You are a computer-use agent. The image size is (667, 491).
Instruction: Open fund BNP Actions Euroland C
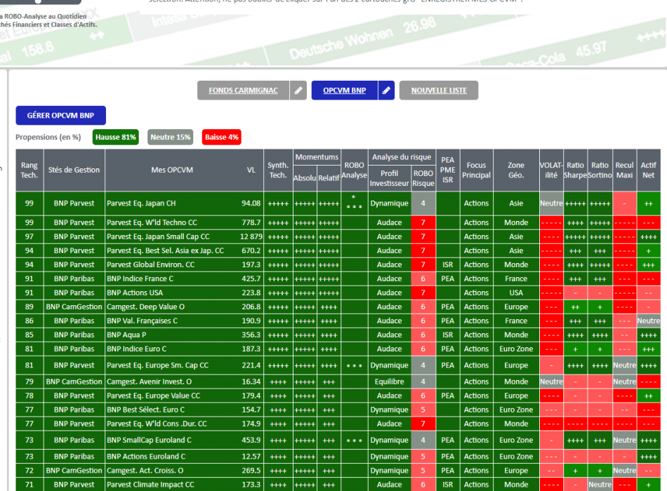[x=146, y=456]
